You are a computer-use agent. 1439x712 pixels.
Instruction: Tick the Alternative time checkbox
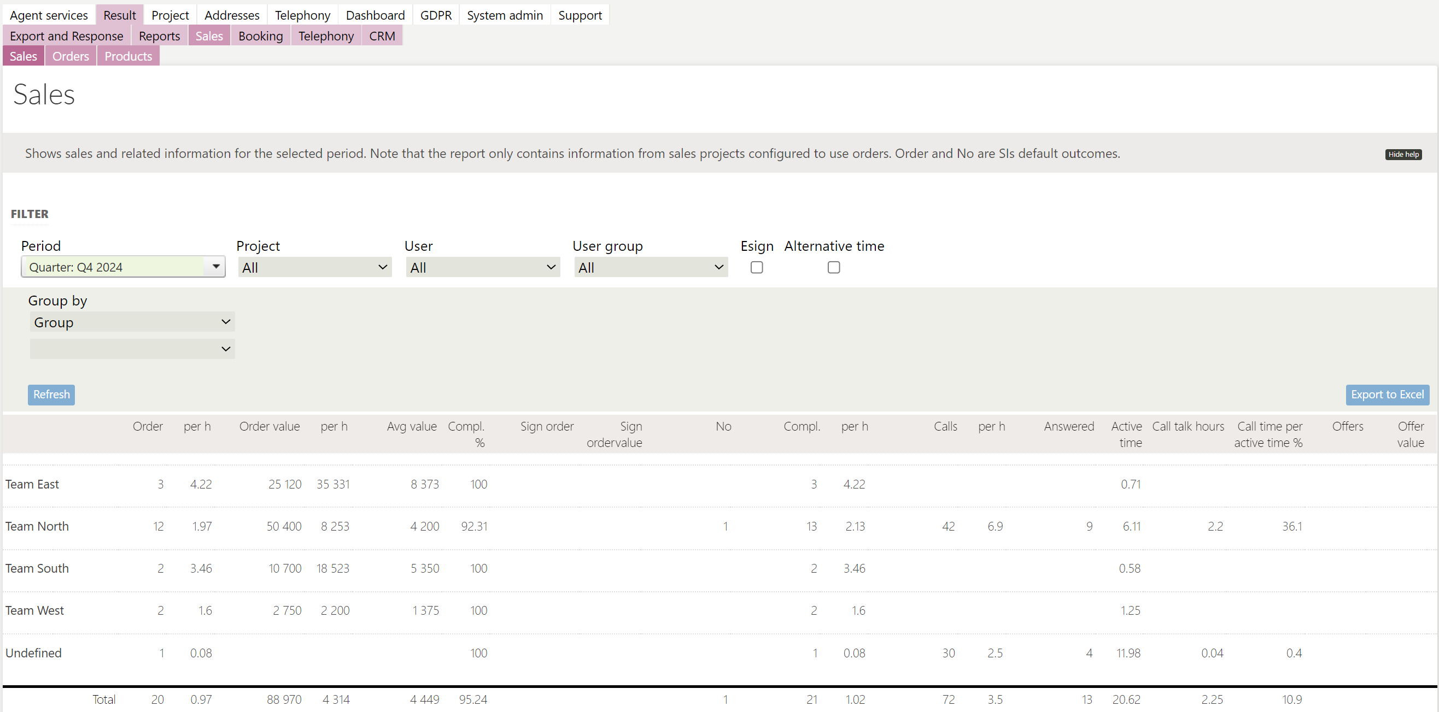(833, 268)
